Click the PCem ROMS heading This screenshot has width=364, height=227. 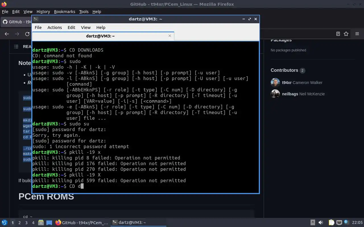click(x=46, y=196)
